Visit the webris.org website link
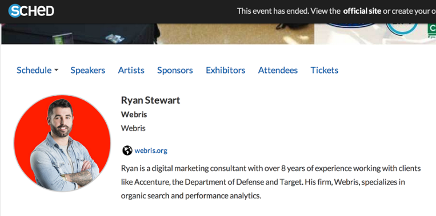The image size is (436, 216). (151, 150)
